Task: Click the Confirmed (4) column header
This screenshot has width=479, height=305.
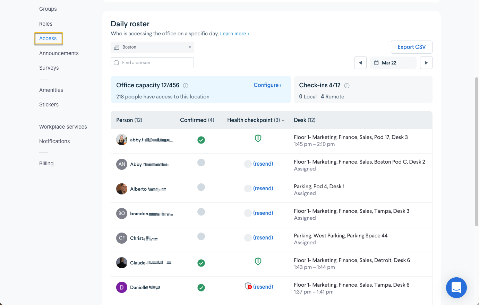Action: tap(197, 120)
